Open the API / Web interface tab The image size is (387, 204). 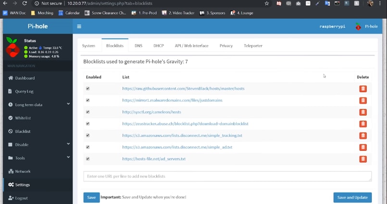click(191, 46)
